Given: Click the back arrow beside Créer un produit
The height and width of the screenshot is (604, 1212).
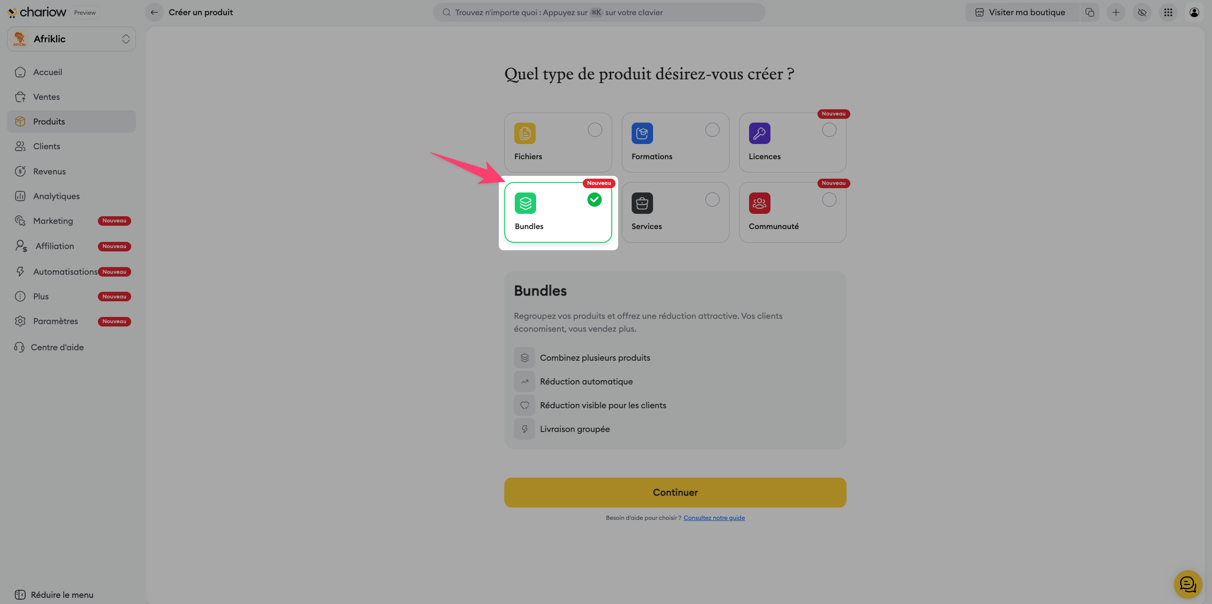Looking at the screenshot, I should click(x=154, y=12).
